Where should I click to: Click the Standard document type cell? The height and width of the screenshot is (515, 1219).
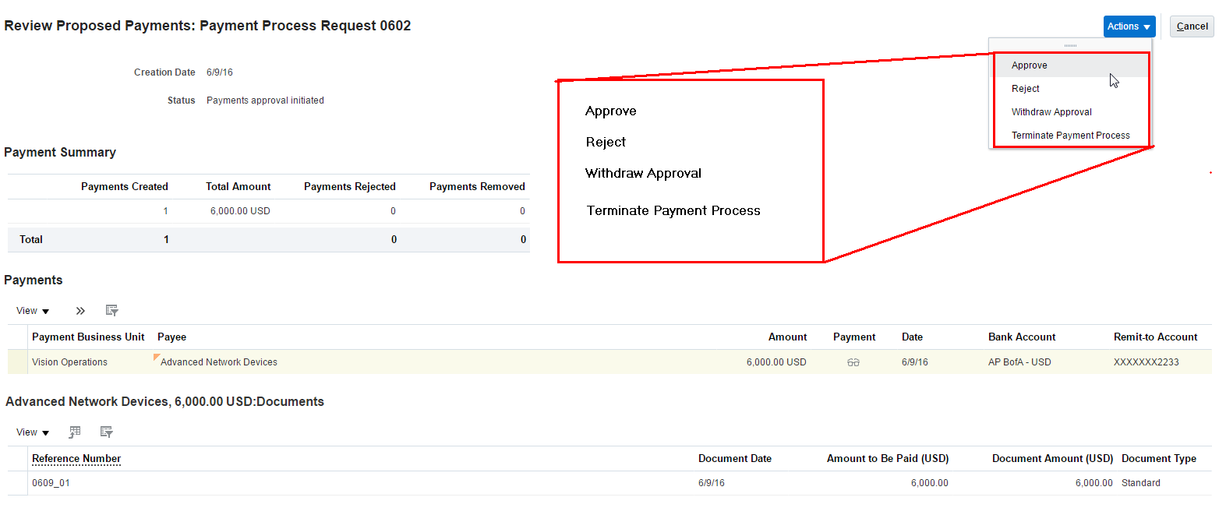pos(1141,483)
